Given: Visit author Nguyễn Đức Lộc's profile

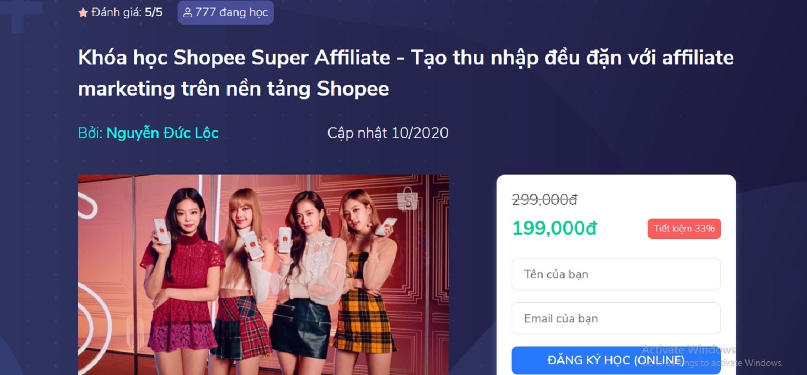Looking at the screenshot, I should (x=162, y=133).
